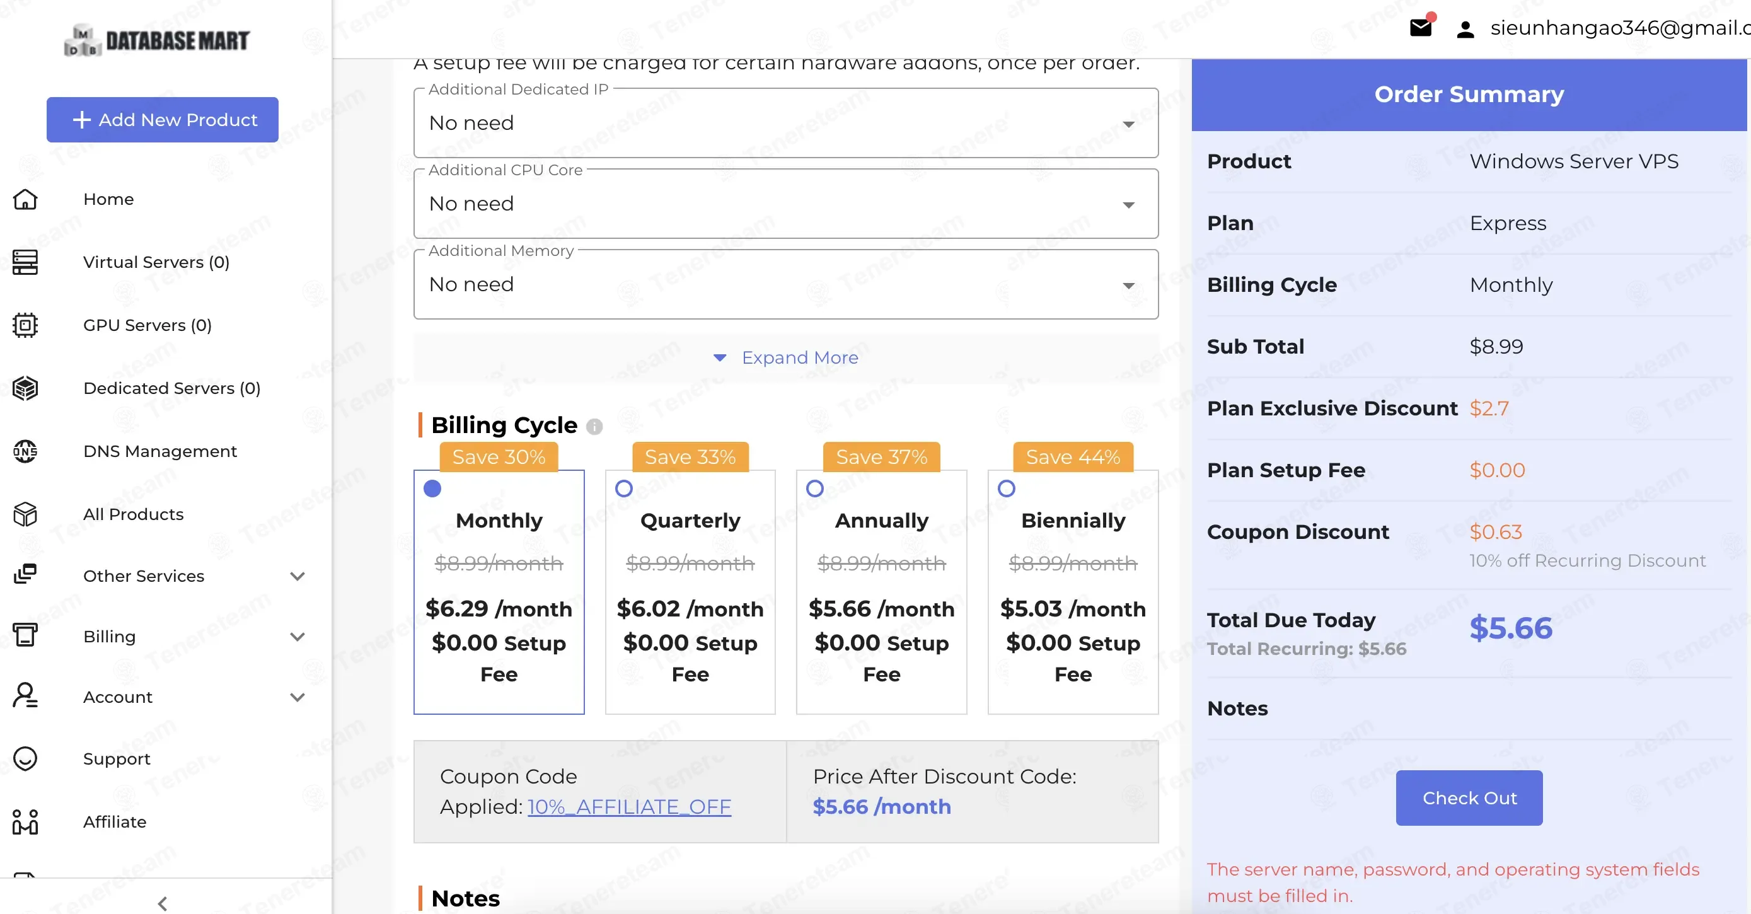The width and height of the screenshot is (1751, 914).
Task: Select the Biennially billing cycle radio
Action: pos(1007,489)
